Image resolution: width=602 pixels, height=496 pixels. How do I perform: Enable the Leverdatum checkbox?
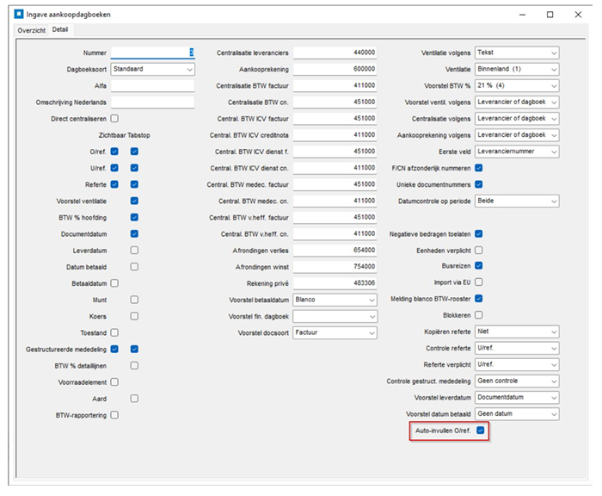(134, 251)
